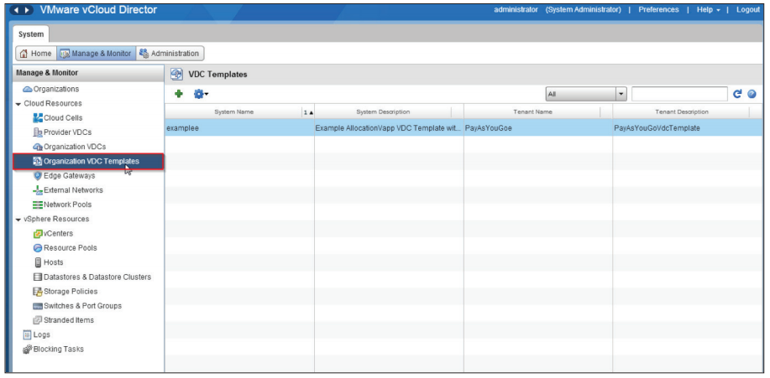Screen dimensions: 770x378
Task: Open Logs tree item
Action: coord(42,335)
